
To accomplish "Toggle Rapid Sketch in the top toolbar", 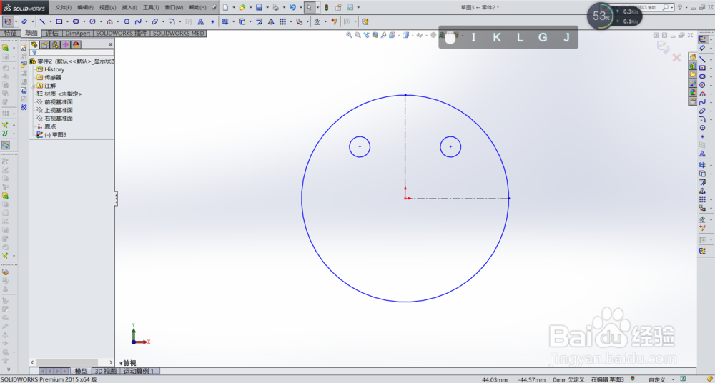I will pyautogui.click(x=365, y=21).
